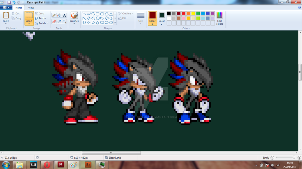The width and height of the screenshot is (302, 169).
Task: Switch to the View tab
Action: pos(31,8)
